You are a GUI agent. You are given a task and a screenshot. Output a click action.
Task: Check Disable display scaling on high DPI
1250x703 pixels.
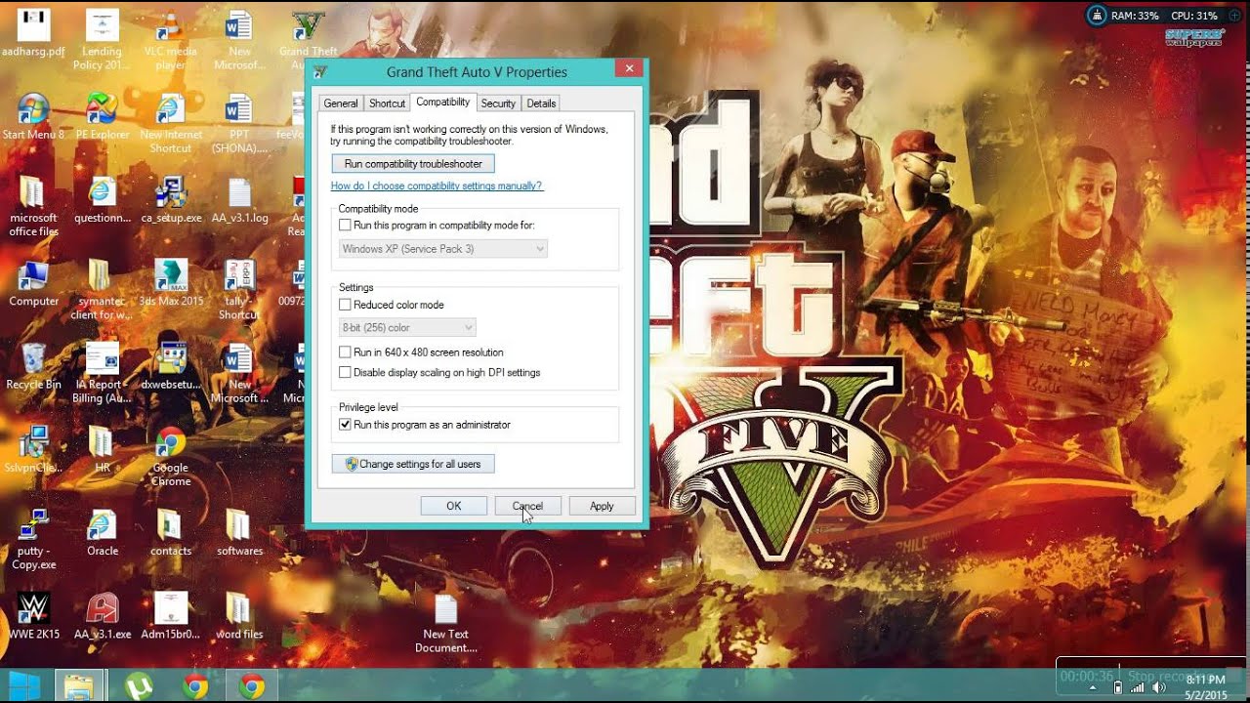345,372
